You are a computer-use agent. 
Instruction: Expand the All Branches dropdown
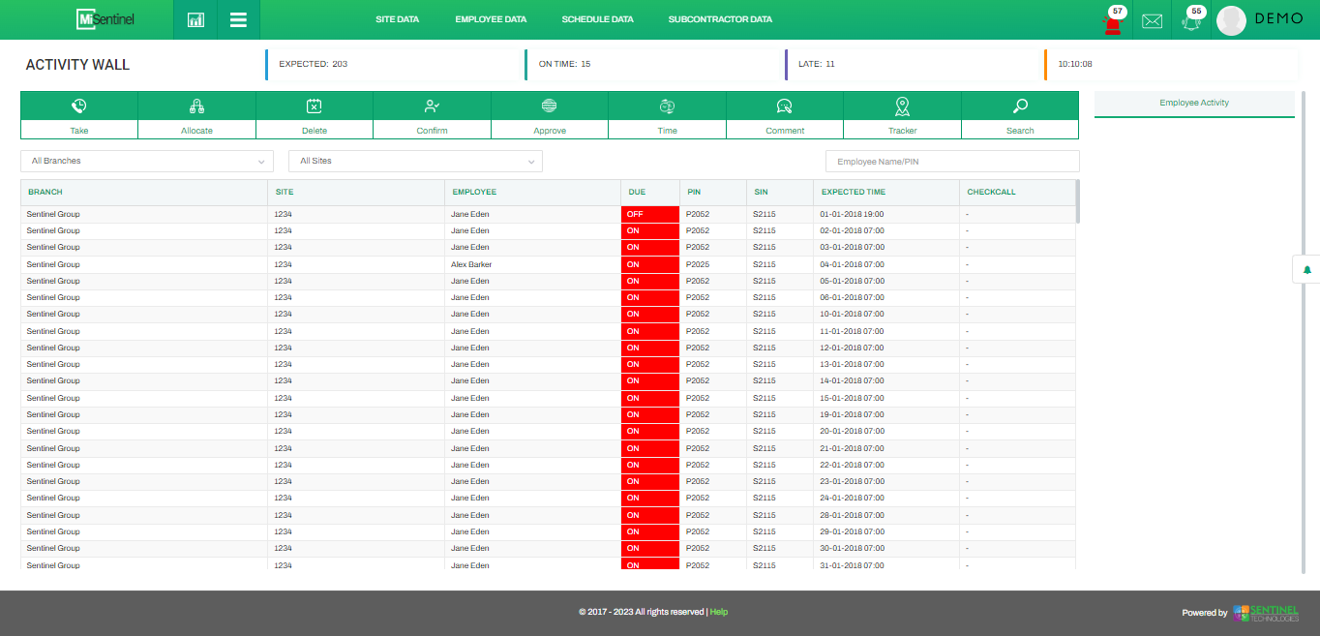point(147,161)
